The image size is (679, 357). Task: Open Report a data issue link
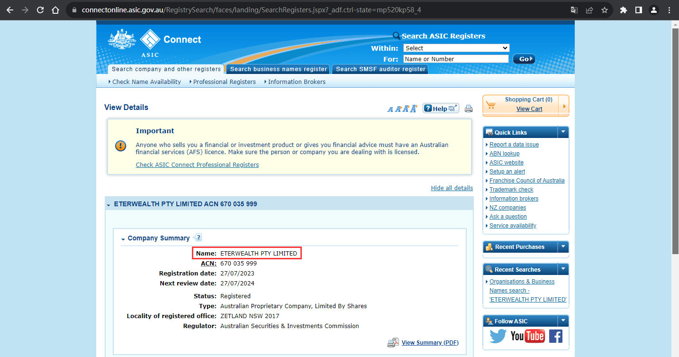click(x=514, y=145)
